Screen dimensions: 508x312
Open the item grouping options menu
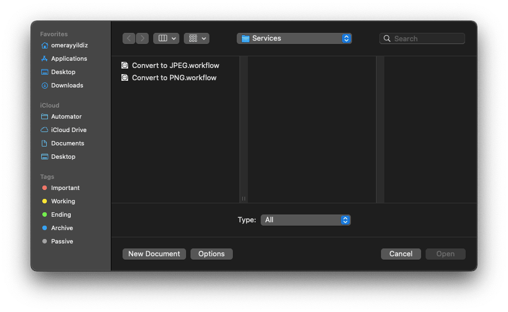click(x=197, y=38)
